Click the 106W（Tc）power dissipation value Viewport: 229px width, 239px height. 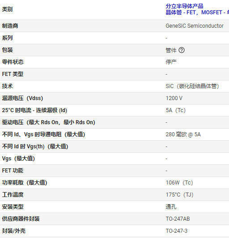pos(179,183)
